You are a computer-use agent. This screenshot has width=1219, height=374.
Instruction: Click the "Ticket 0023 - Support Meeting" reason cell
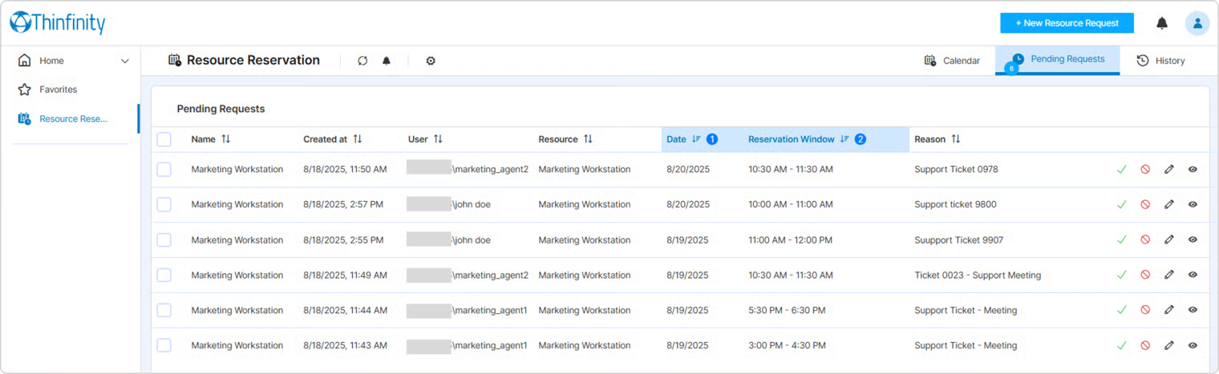pos(978,275)
